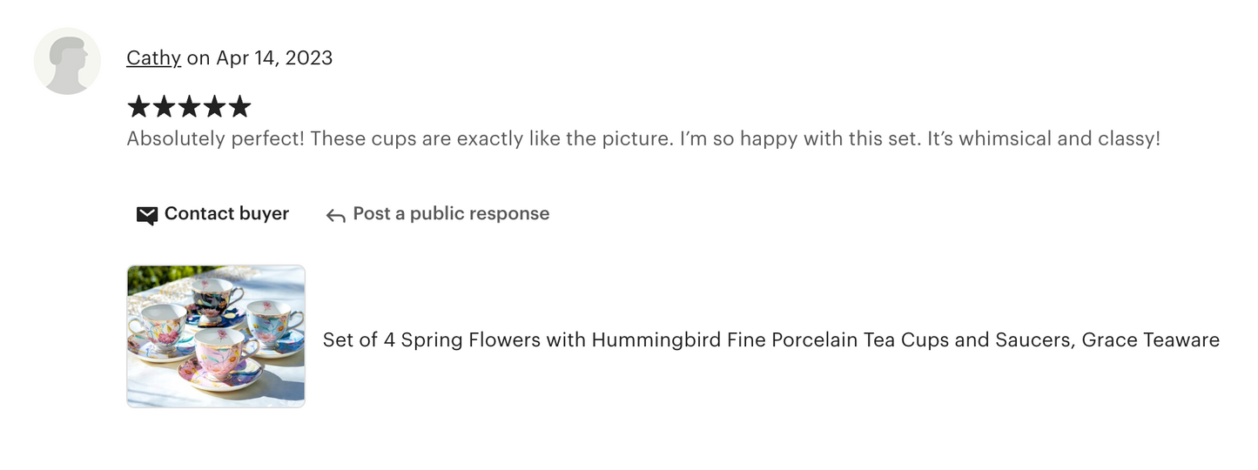Open the Set of 4 Spring Flowers listing title
This screenshot has width=1258, height=470.
770,340
